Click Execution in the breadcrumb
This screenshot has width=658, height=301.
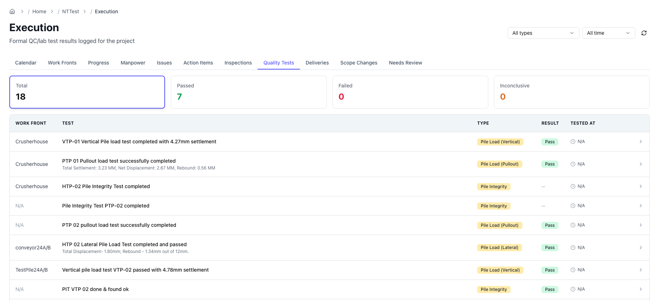point(107,11)
